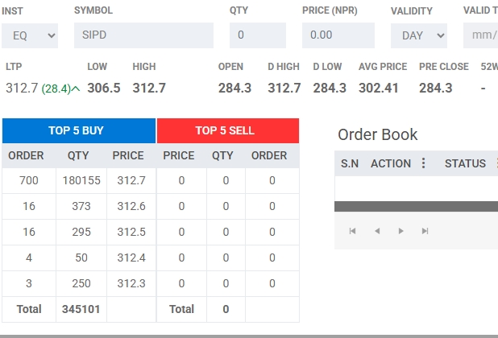Click the VALID TILL date field
This screenshot has width=498, height=338.
click(480, 35)
